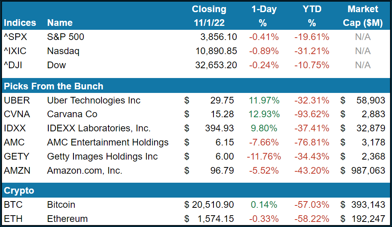Click the Amazon.com, Inc. name

(85, 171)
